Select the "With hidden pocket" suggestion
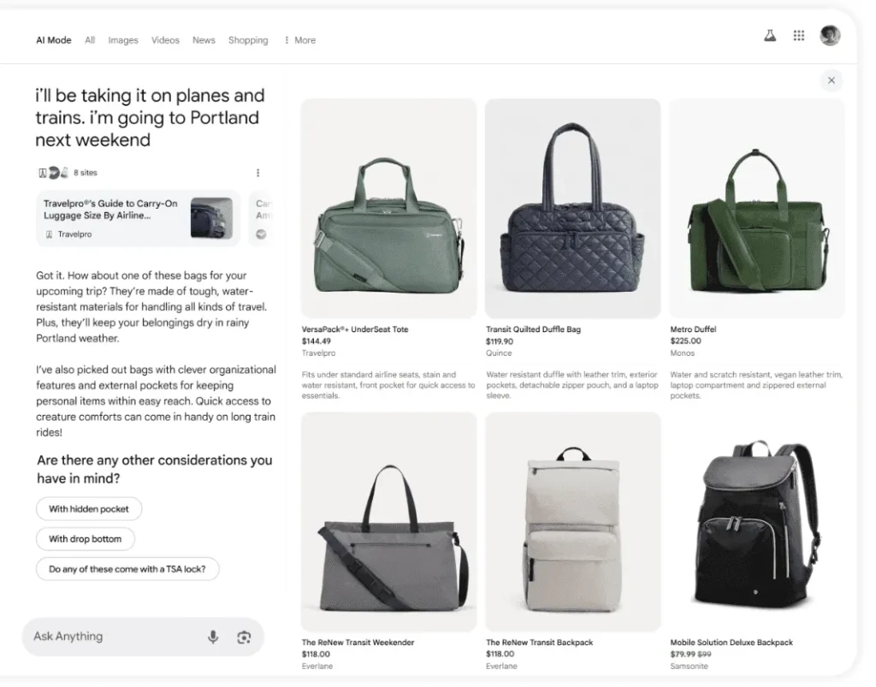 89,509
